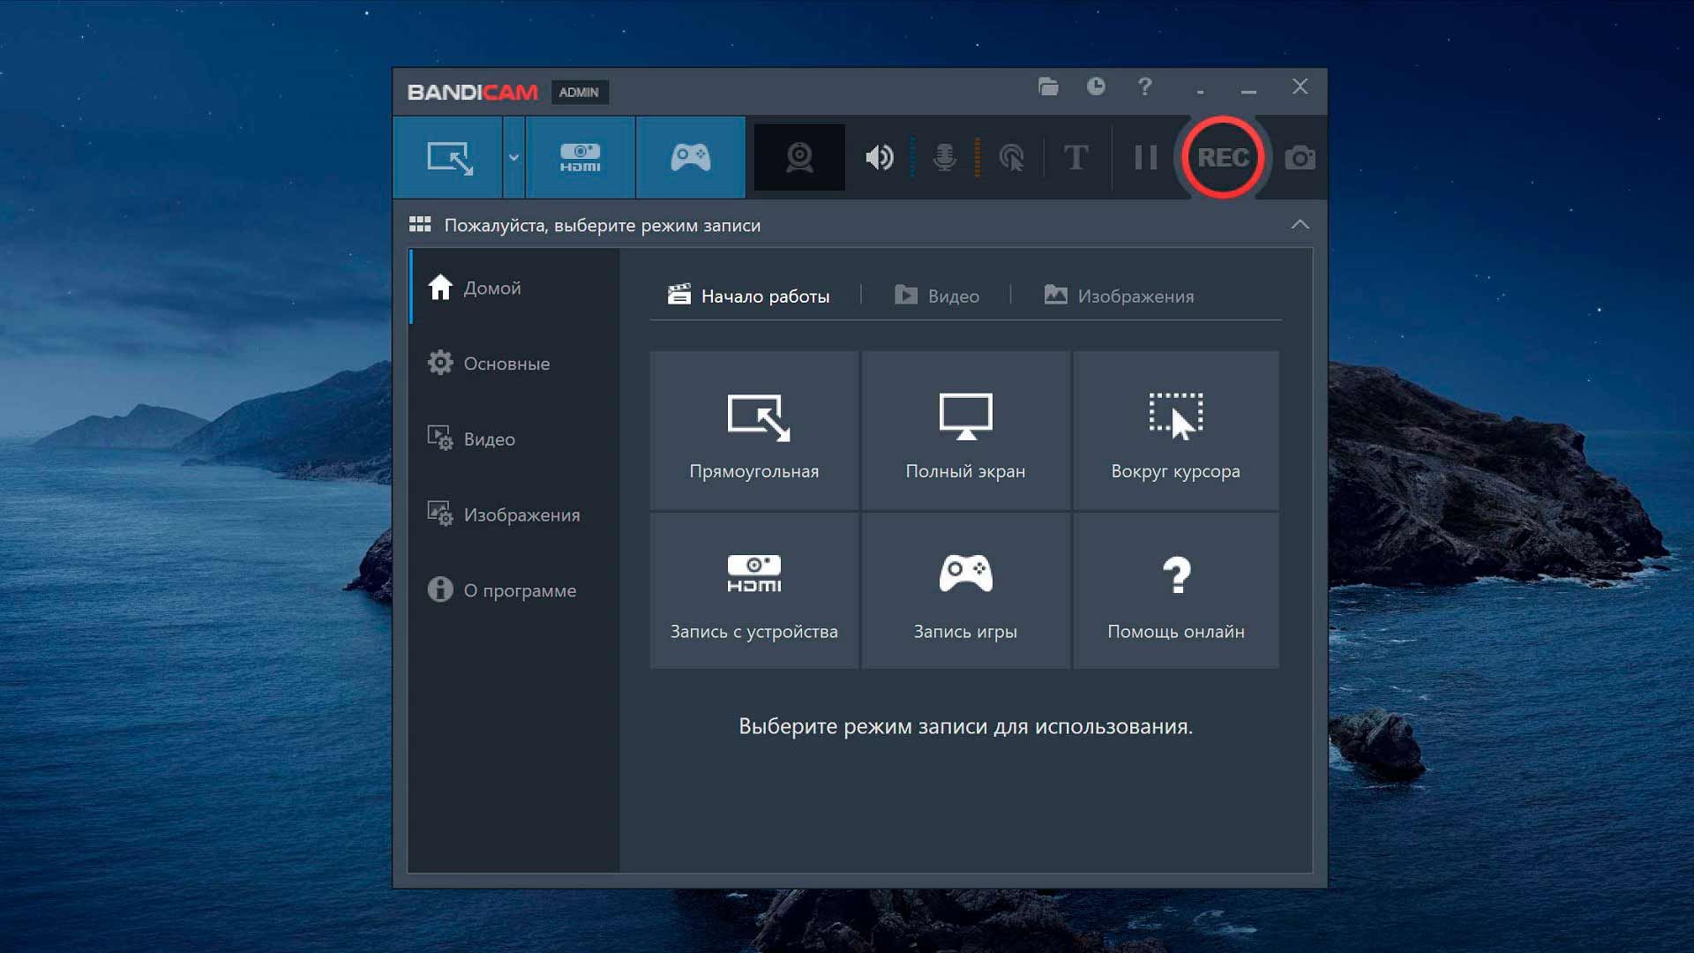1694x953 pixels.
Task: Start recording with the REC button
Action: tap(1224, 157)
